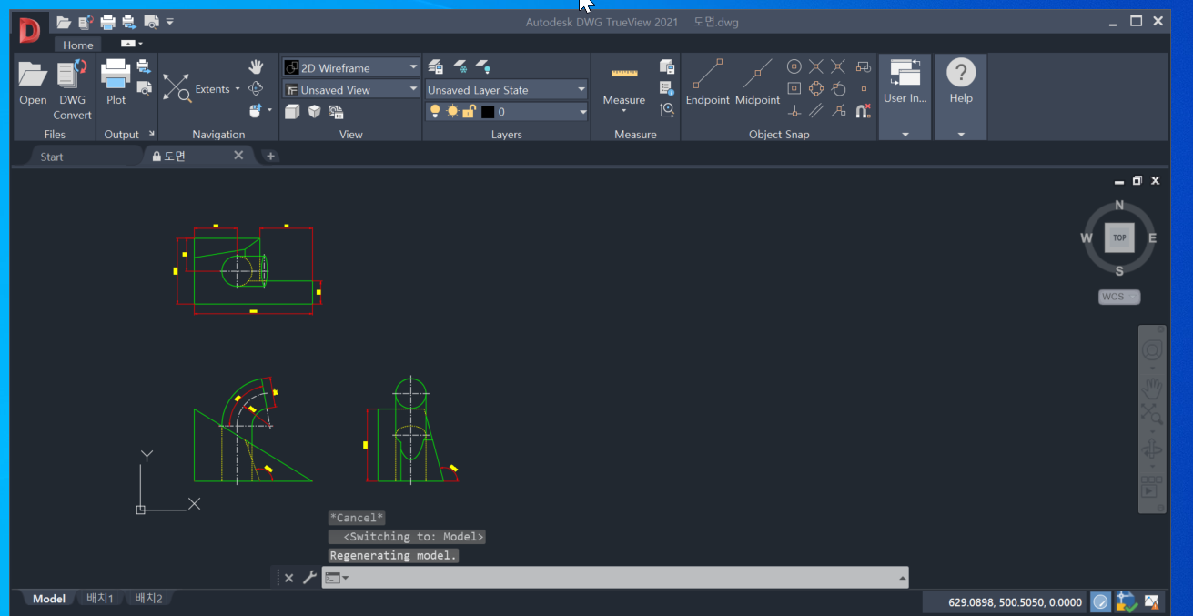Toggle the Endpoint object snap

pyautogui.click(x=708, y=84)
